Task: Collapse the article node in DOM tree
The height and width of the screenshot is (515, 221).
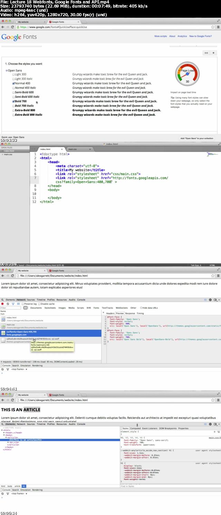Action: pyautogui.click(x=6, y=437)
